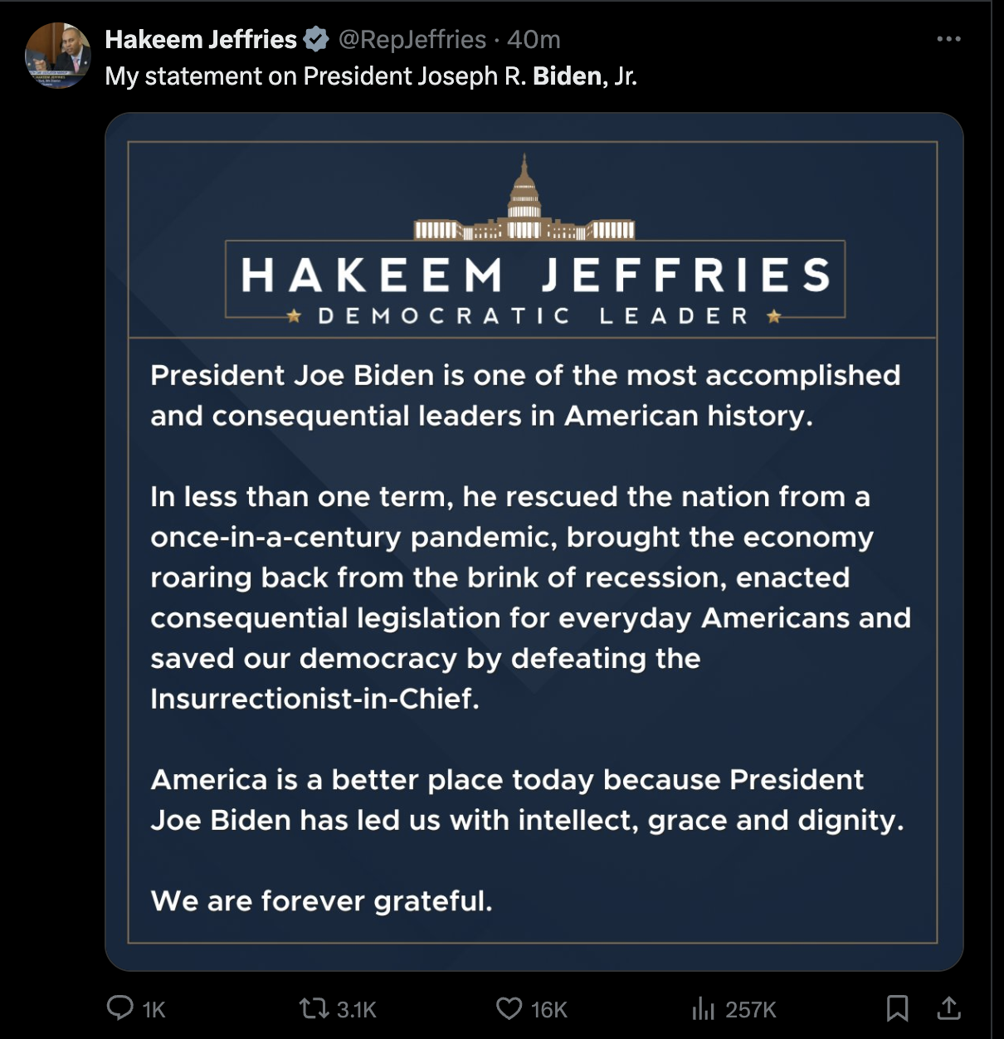Viewport: 1004px width, 1039px height.
Task: Open the reply icon on the tweet
Action: (x=121, y=1010)
